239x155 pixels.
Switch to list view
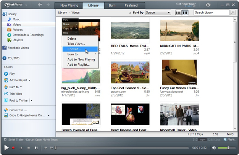coord(178,13)
